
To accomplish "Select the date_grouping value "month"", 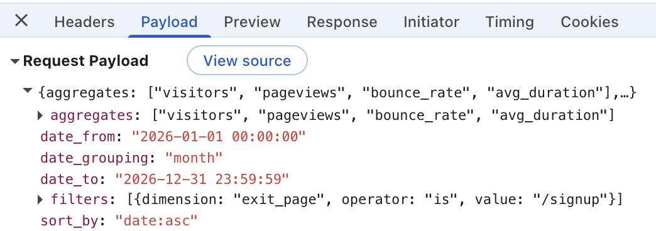I will tap(194, 158).
